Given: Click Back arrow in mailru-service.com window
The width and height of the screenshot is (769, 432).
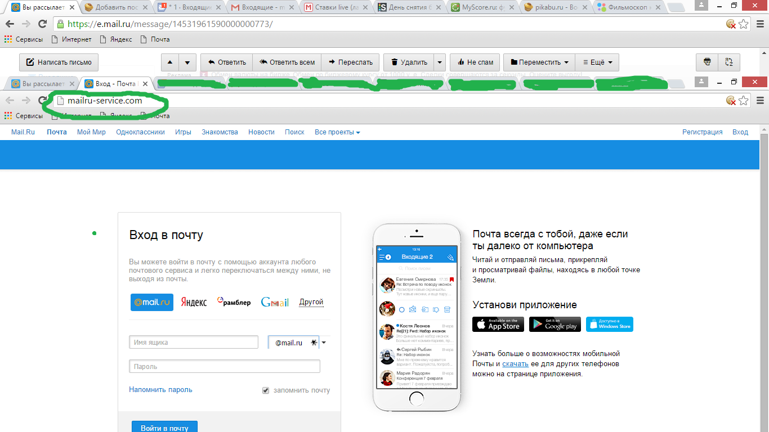Looking at the screenshot, I should [10, 101].
